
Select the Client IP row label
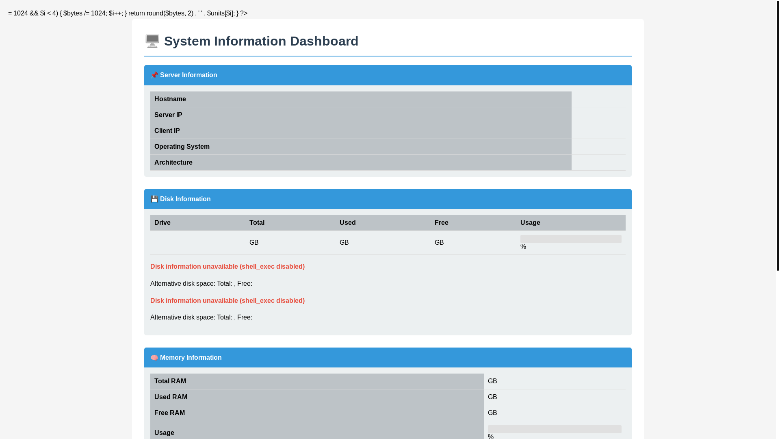(x=167, y=131)
